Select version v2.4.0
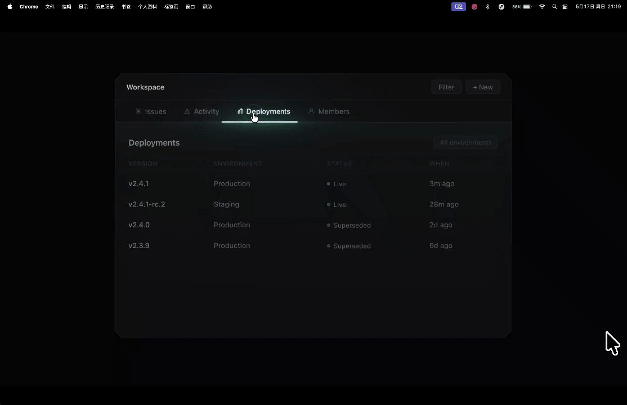 [x=139, y=225]
